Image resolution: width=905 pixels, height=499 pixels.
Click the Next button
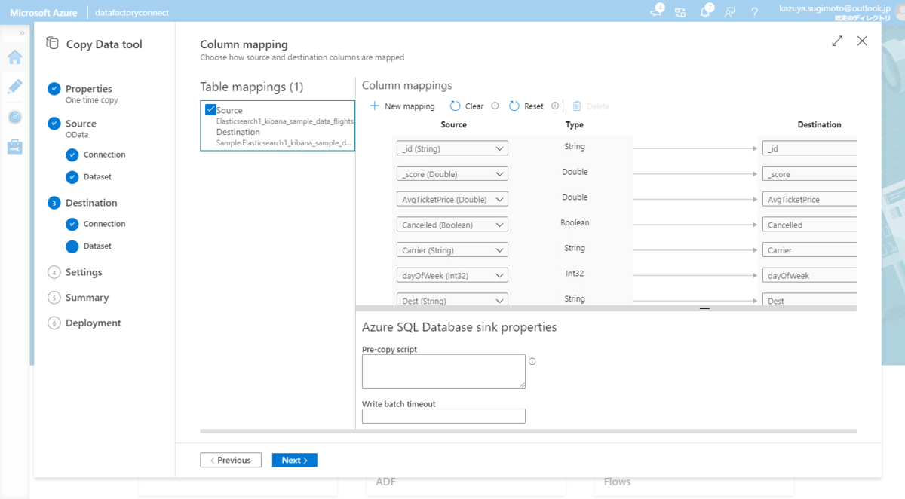pyautogui.click(x=294, y=460)
